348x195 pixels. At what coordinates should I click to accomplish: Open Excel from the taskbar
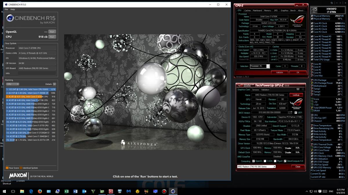tap(66, 191)
